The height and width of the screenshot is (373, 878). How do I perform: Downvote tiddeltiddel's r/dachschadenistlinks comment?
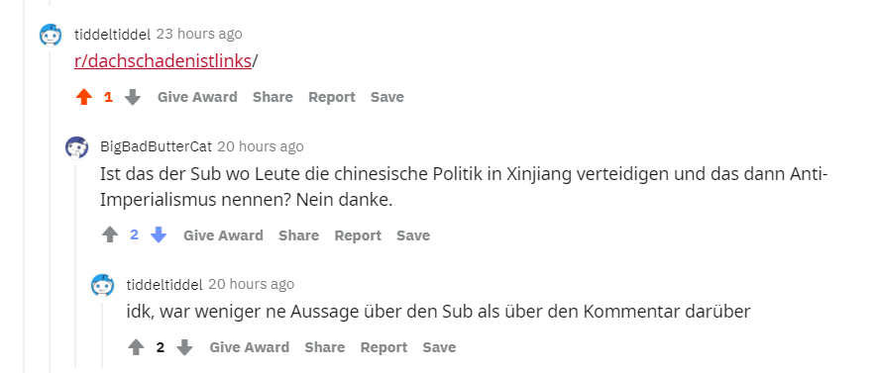point(132,97)
